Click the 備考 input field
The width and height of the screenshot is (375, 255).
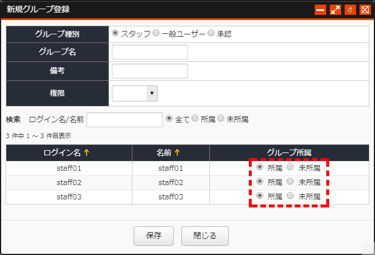150,71
